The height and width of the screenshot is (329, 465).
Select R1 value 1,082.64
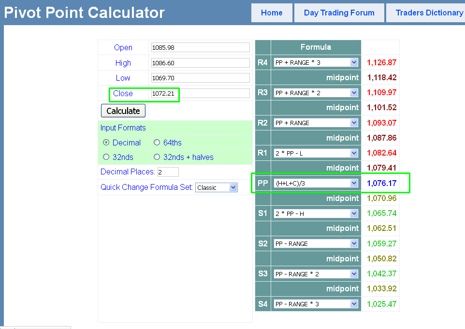click(x=382, y=153)
